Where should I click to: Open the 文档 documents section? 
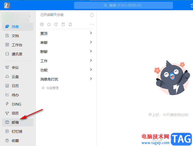(x=18, y=36)
